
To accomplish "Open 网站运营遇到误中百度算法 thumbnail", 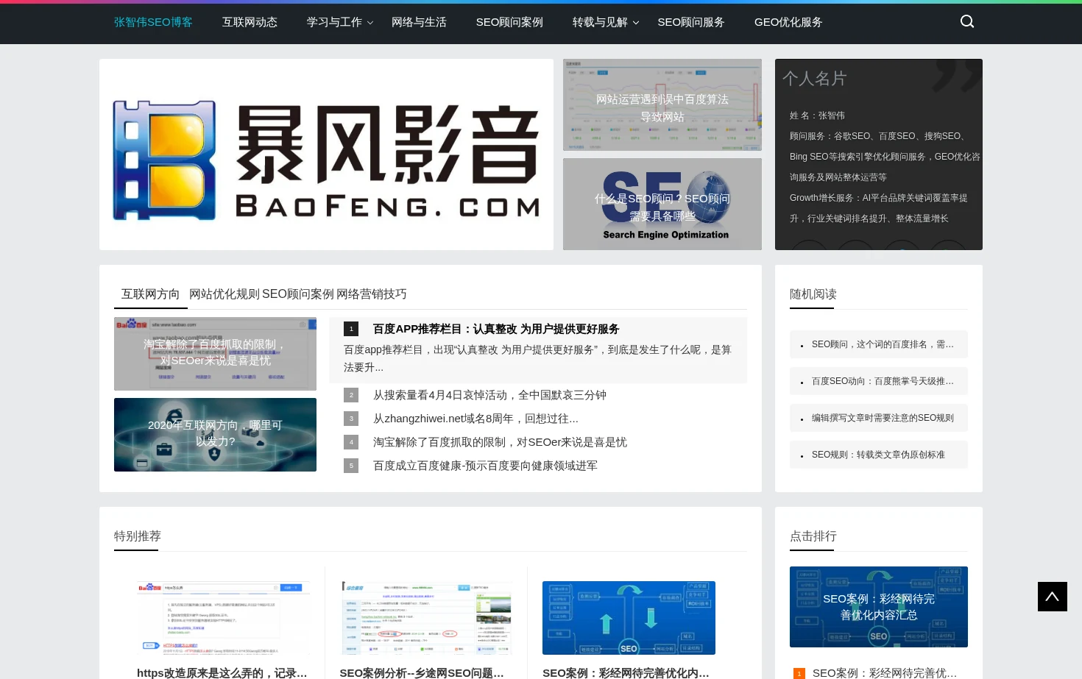I will pos(662,104).
